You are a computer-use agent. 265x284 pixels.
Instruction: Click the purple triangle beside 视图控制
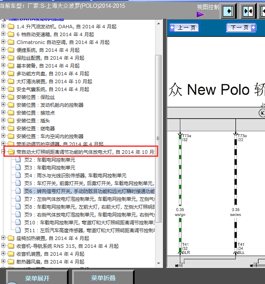(x=201, y=14)
